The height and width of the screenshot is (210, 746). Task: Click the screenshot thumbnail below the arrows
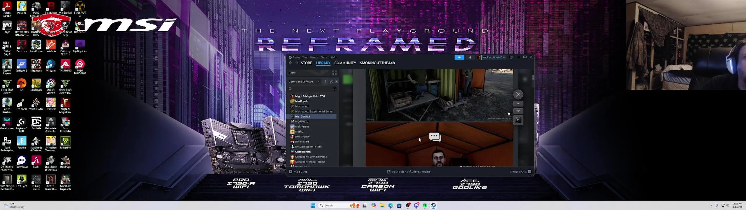point(518,120)
